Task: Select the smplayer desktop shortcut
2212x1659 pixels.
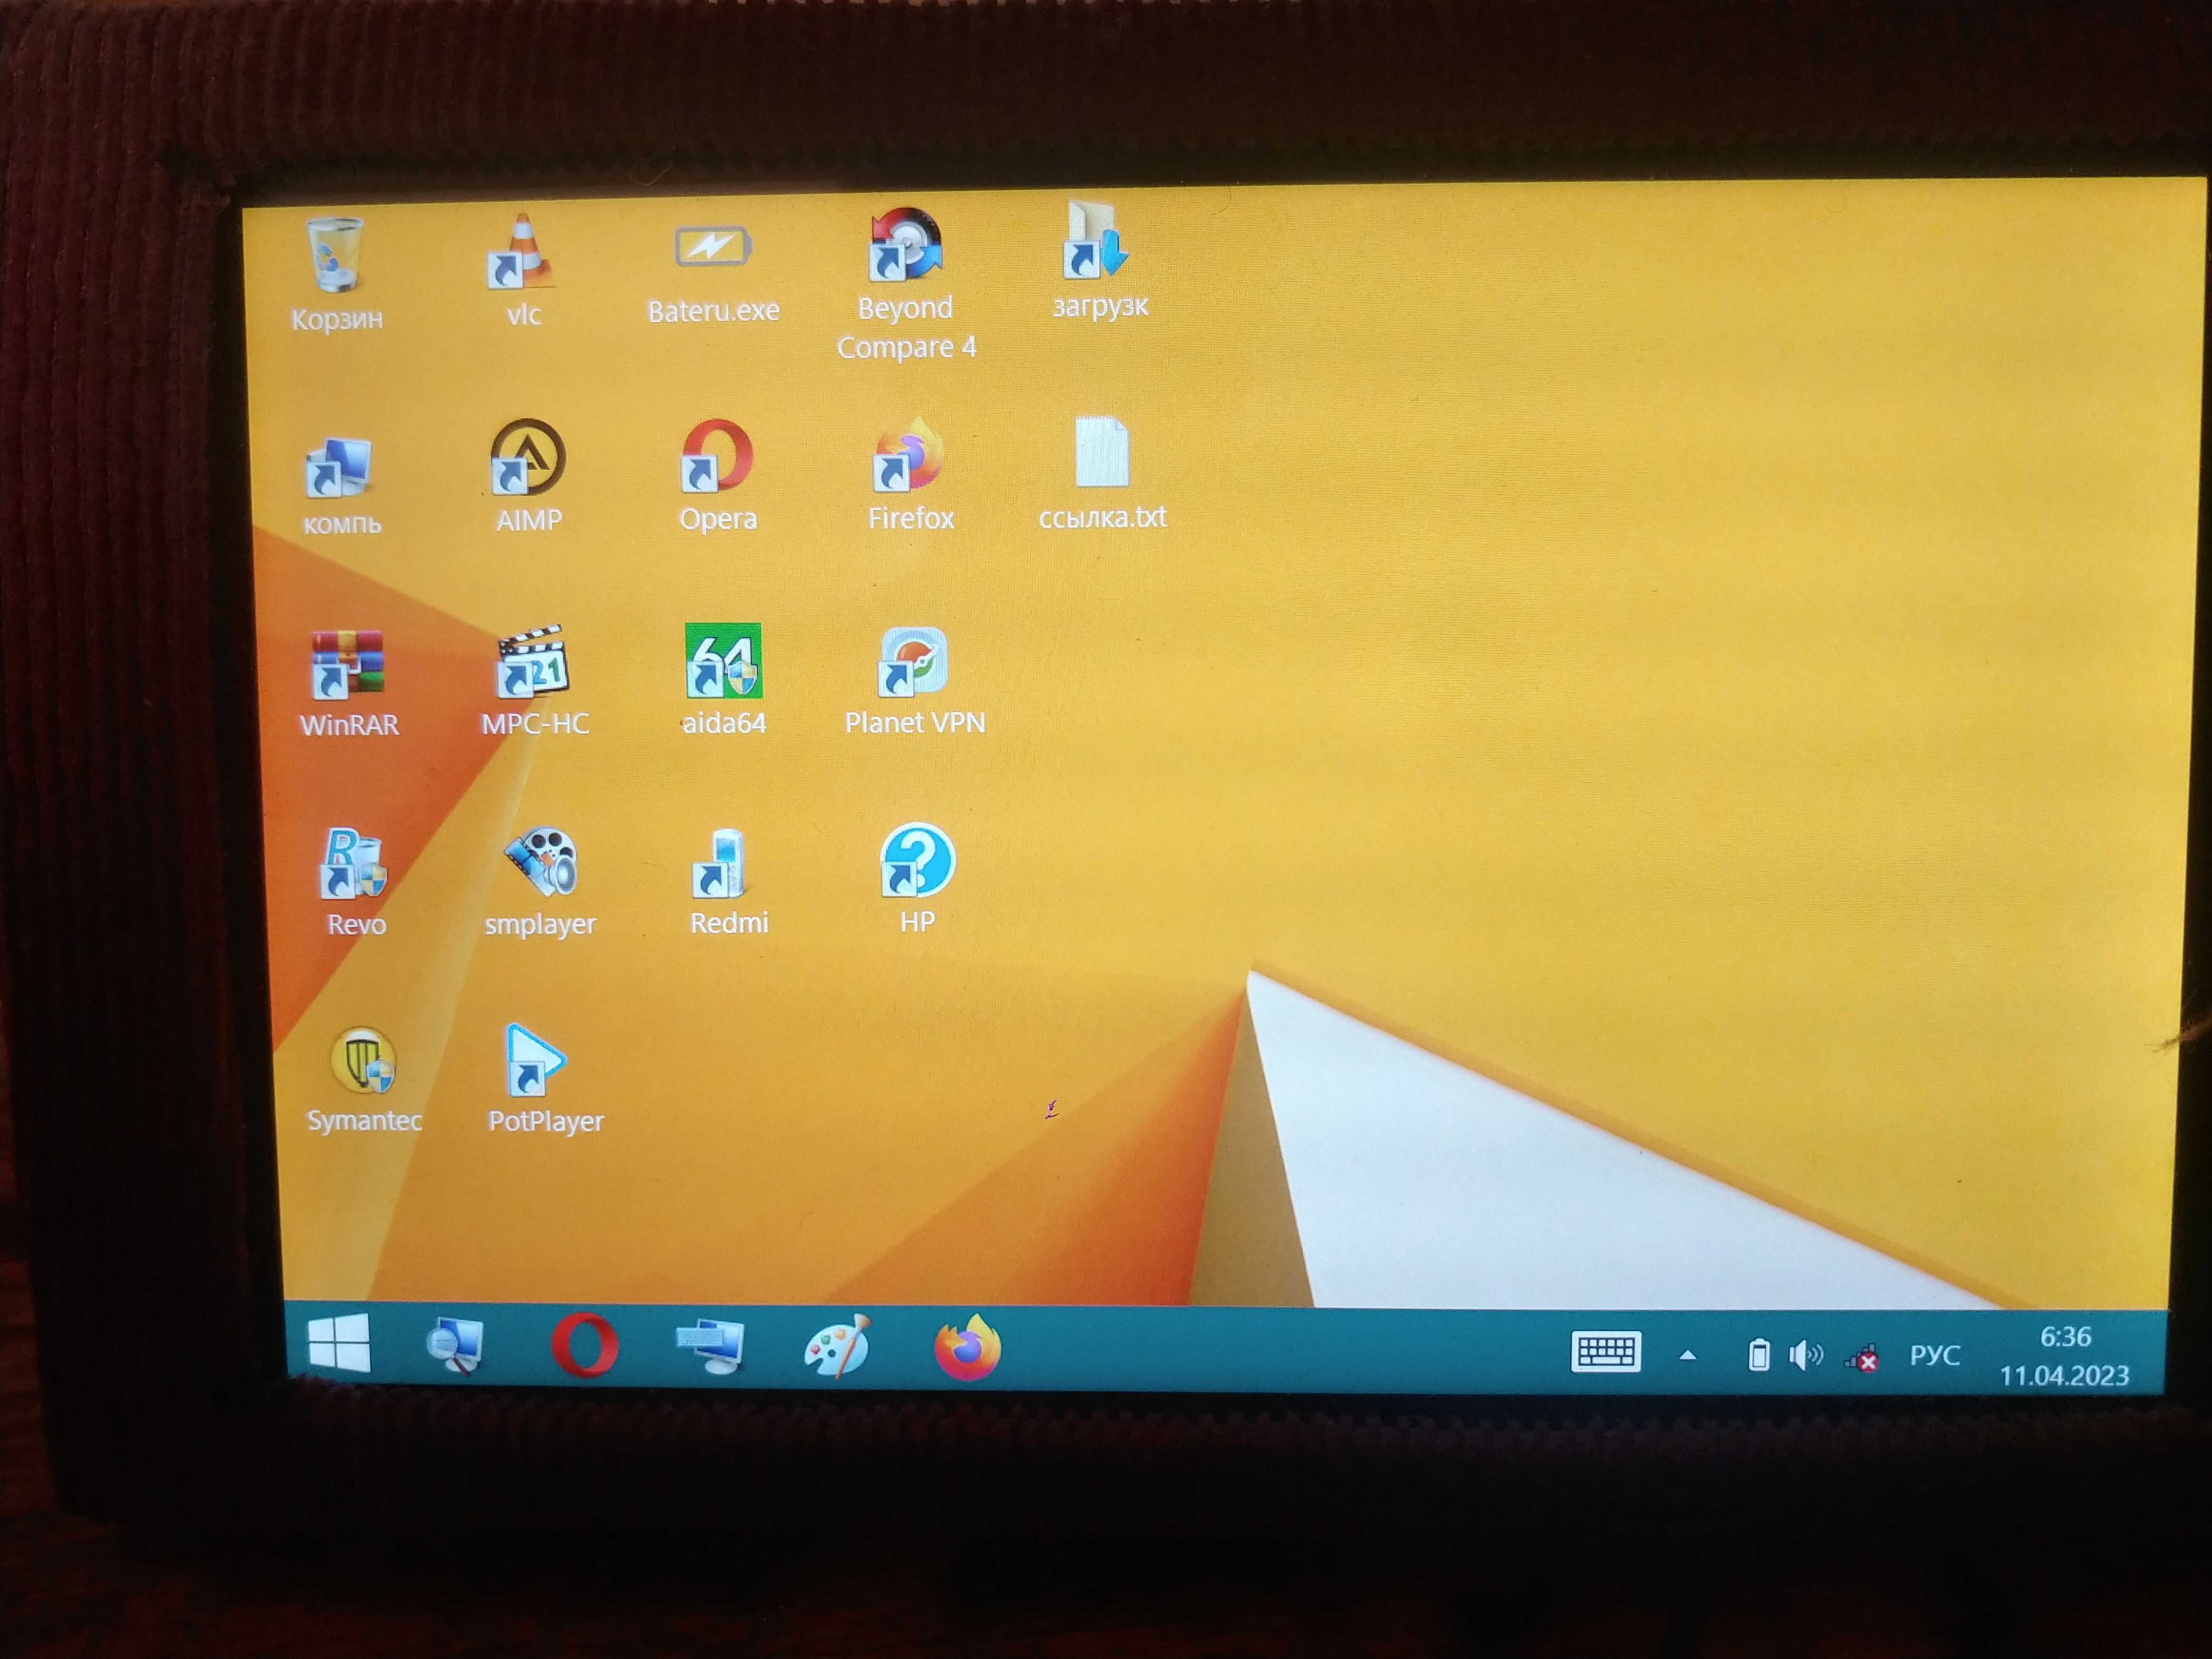Action: pyautogui.click(x=540, y=882)
